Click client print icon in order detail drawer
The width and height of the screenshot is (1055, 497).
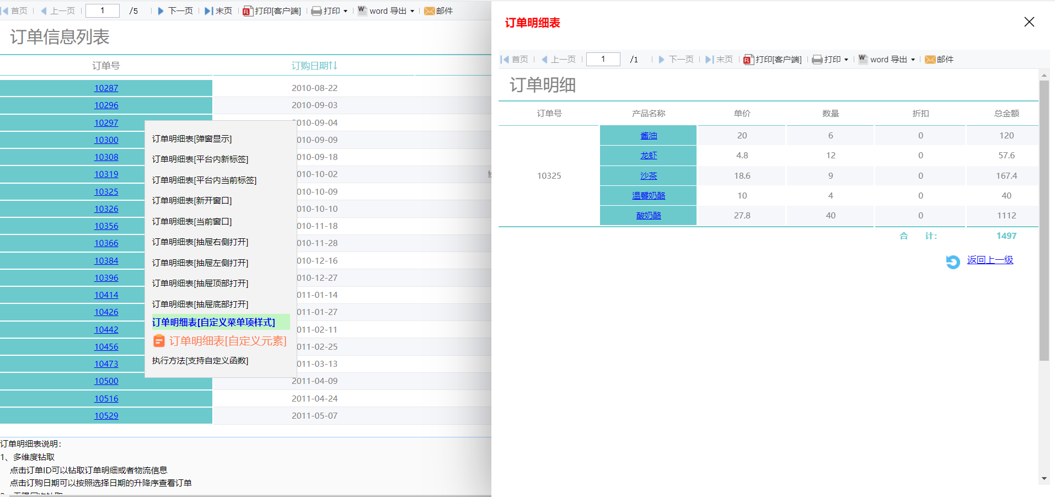click(748, 60)
